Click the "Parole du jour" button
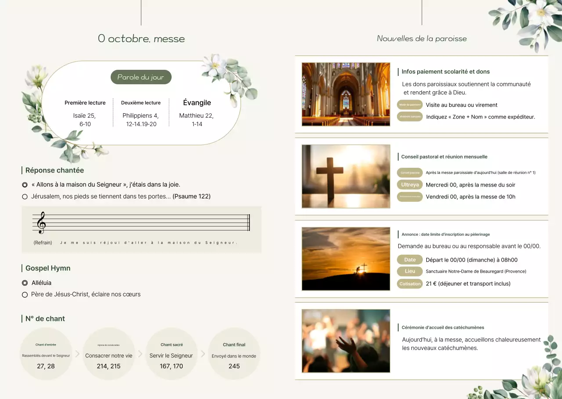 141,77
